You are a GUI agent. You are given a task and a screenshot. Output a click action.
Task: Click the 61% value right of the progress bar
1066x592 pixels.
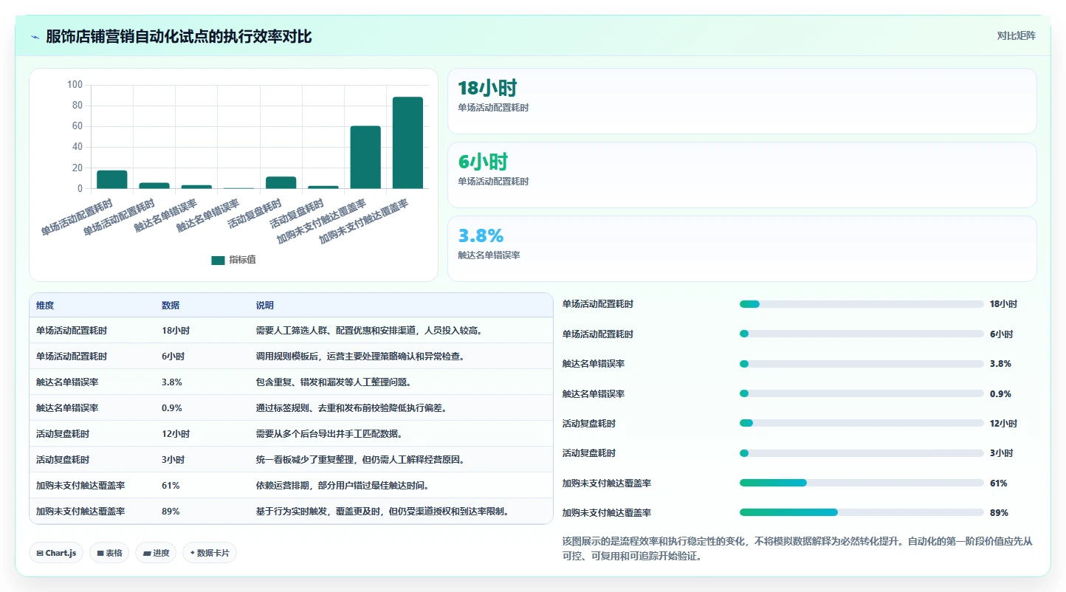coord(999,483)
